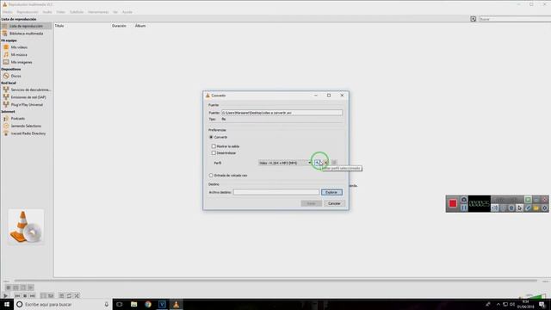The image size is (551, 310).
Task: Select Icecast Radio Directory in sidebar
Action: coord(28,133)
